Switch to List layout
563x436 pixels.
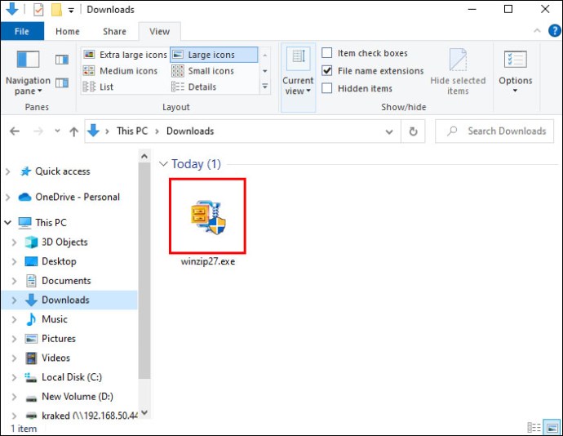click(98, 87)
